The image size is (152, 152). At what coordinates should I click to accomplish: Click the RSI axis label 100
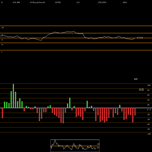tap(2, 28)
